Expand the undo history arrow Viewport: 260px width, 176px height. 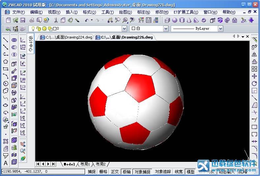[x=92, y=20]
